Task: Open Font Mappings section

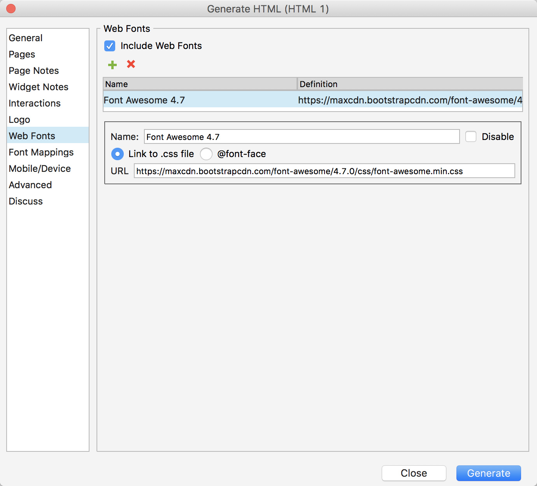Action: pos(41,152)
